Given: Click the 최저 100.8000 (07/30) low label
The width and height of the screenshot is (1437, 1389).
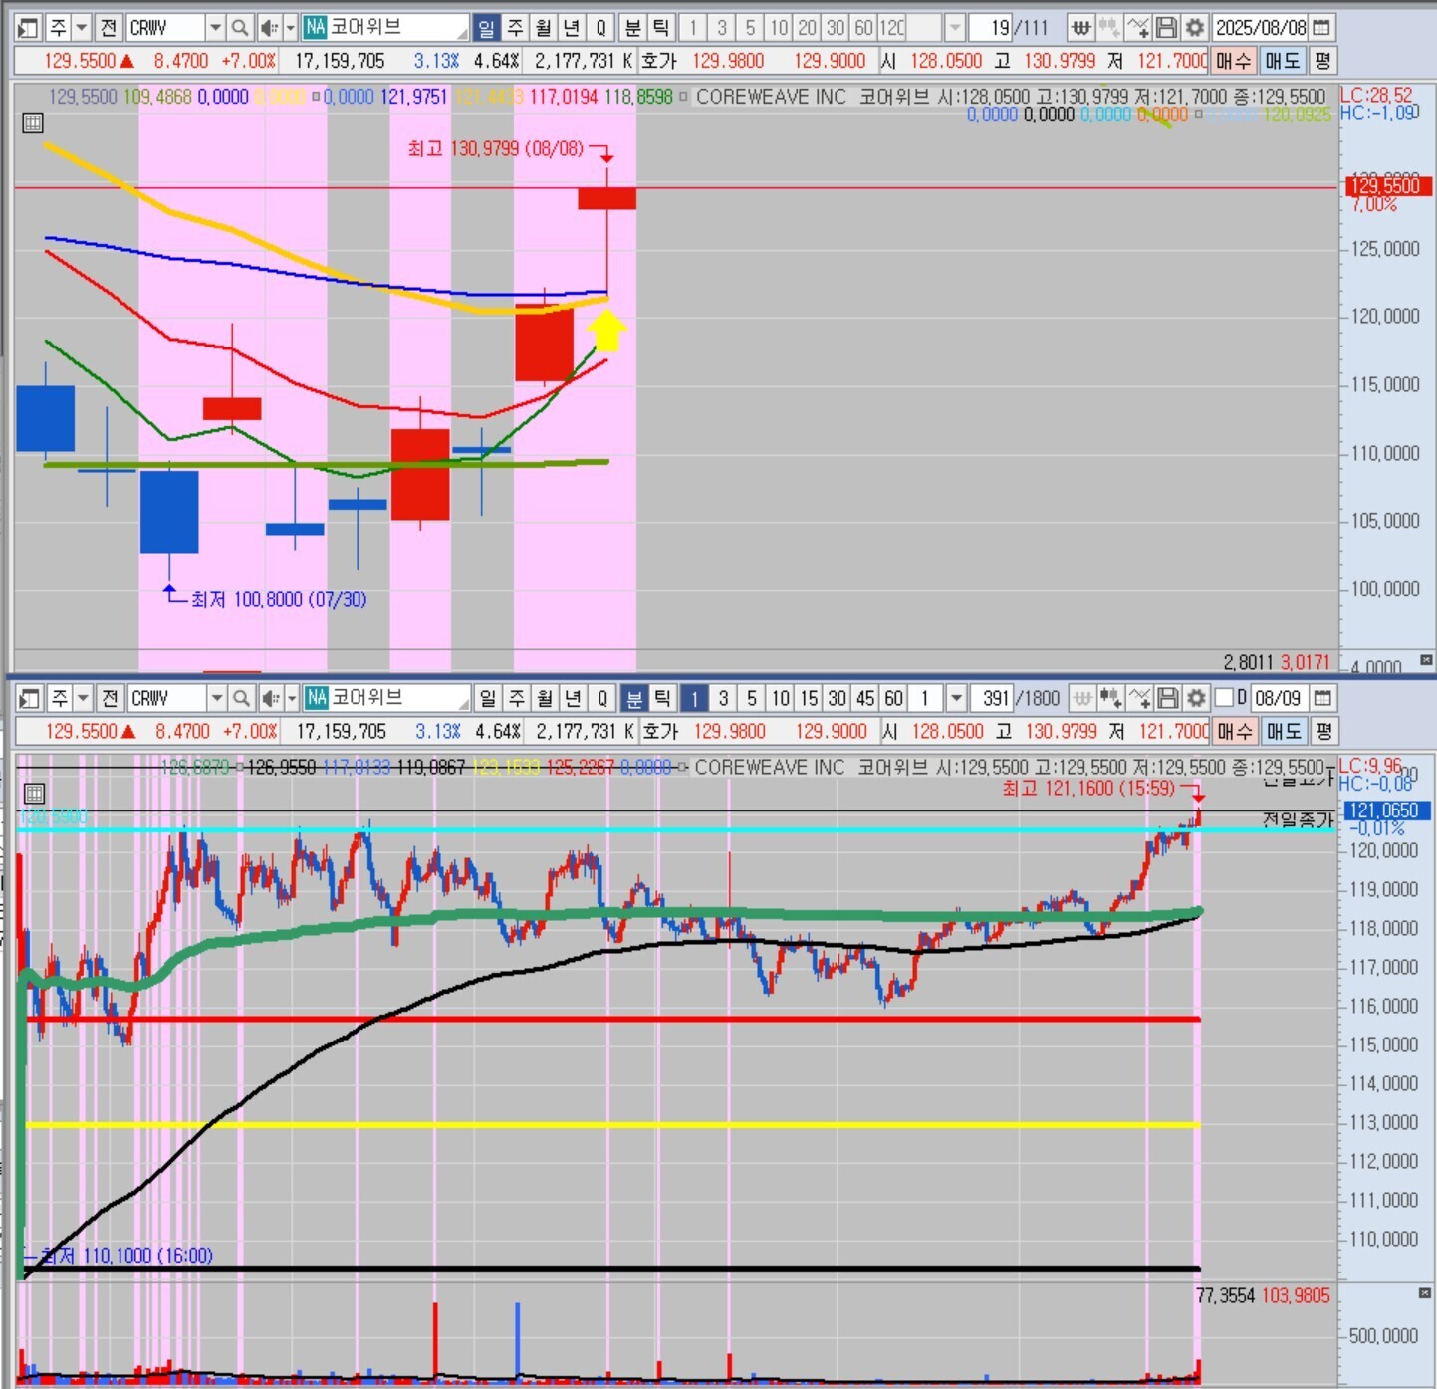Looking at the screenshot, I should [279, 599].
